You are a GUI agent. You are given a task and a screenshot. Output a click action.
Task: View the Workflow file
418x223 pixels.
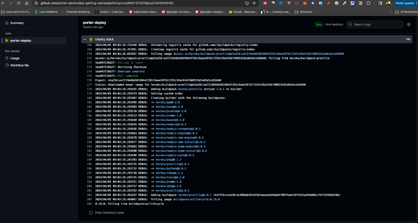tap(19, 65)
